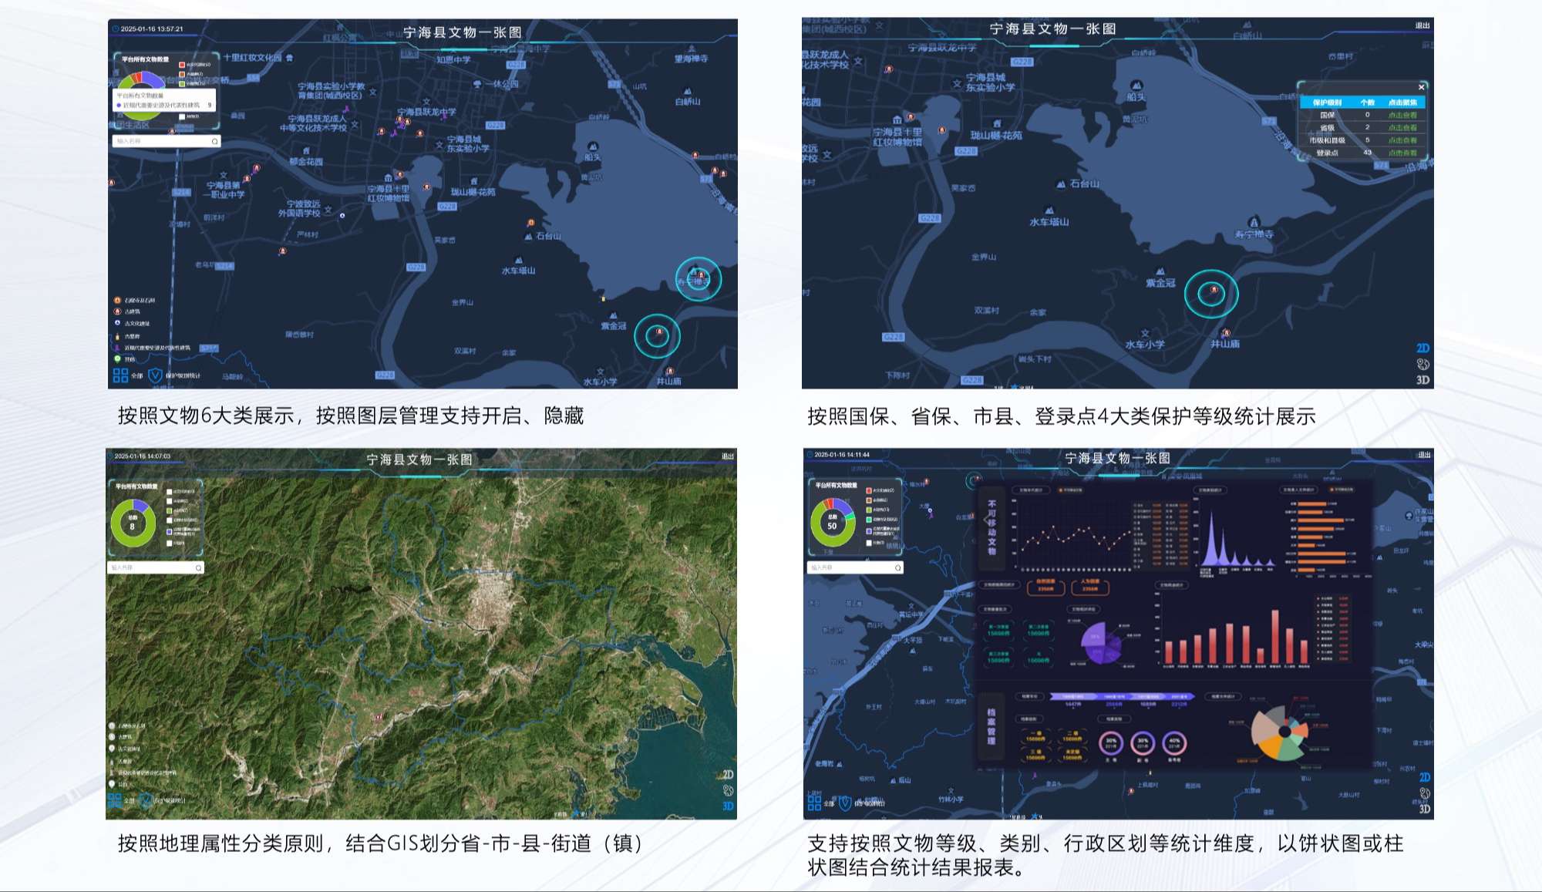This screenshot has width=1542, height=892.
Task: Click the 古墓葬 legend icon in top-left map
Action: 118,336
